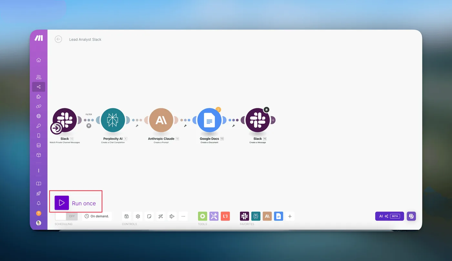Add Anthropic Claude from the Favorites bar

(267, 216)
